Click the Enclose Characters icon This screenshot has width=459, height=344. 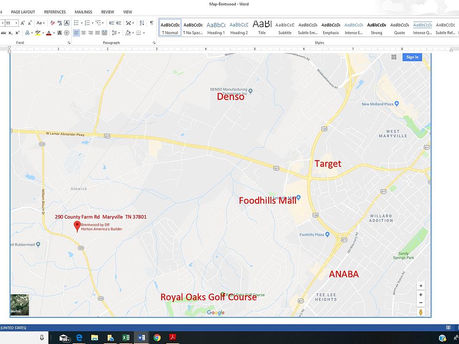coord(67,33)
